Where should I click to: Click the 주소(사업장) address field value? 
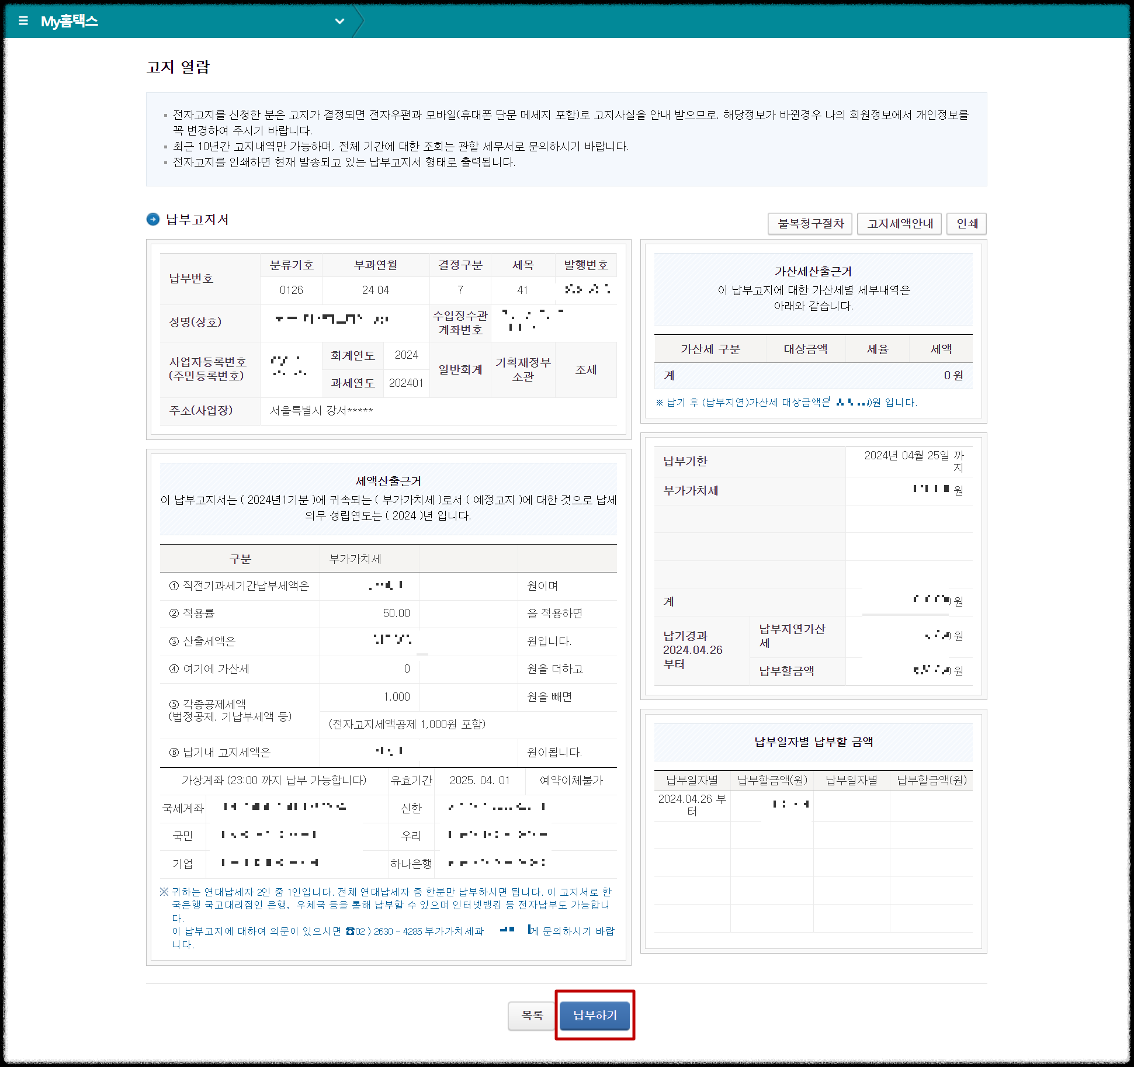(x=321, y=411)
